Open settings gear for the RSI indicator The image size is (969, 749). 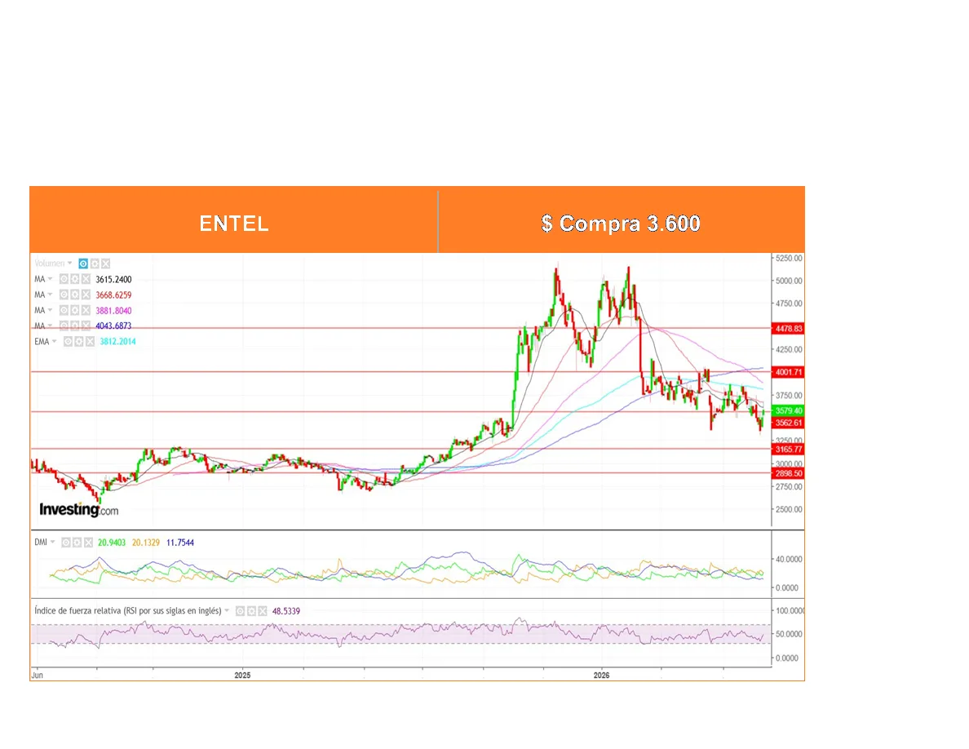pos(251,611)
